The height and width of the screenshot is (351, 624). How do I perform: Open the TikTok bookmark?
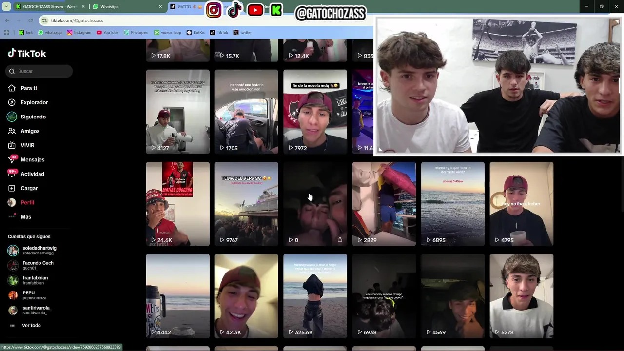[219, 33]
